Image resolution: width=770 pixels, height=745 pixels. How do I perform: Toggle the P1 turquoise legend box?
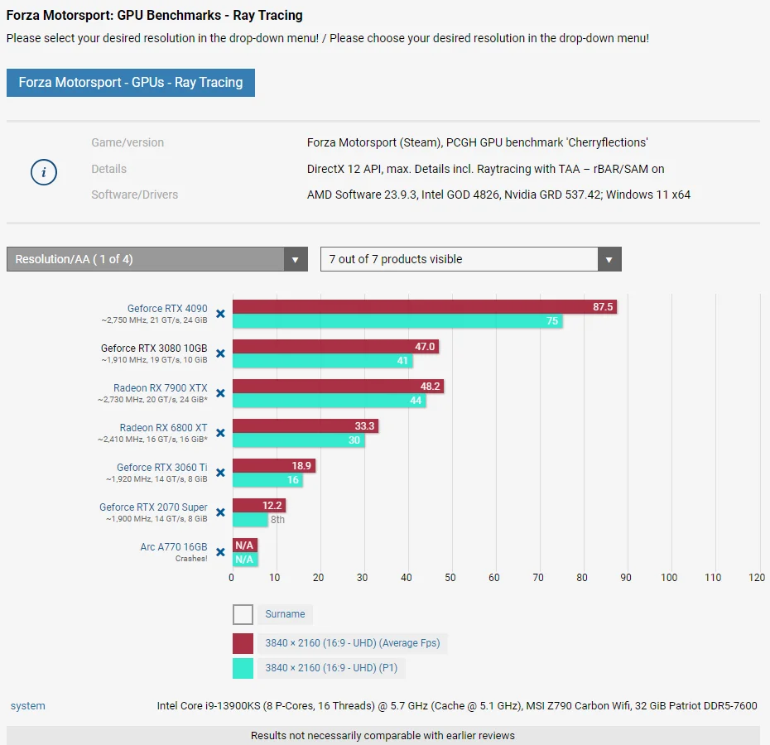click(243, 668)
